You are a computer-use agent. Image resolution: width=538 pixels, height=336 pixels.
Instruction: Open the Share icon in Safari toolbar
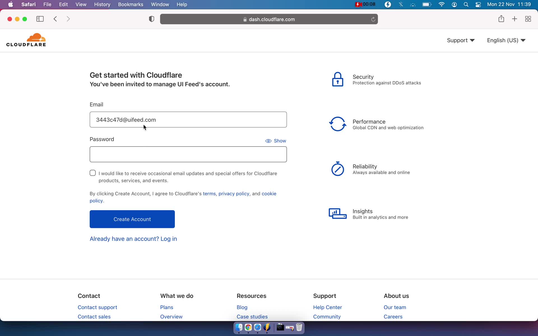click(x=501, y=19)
